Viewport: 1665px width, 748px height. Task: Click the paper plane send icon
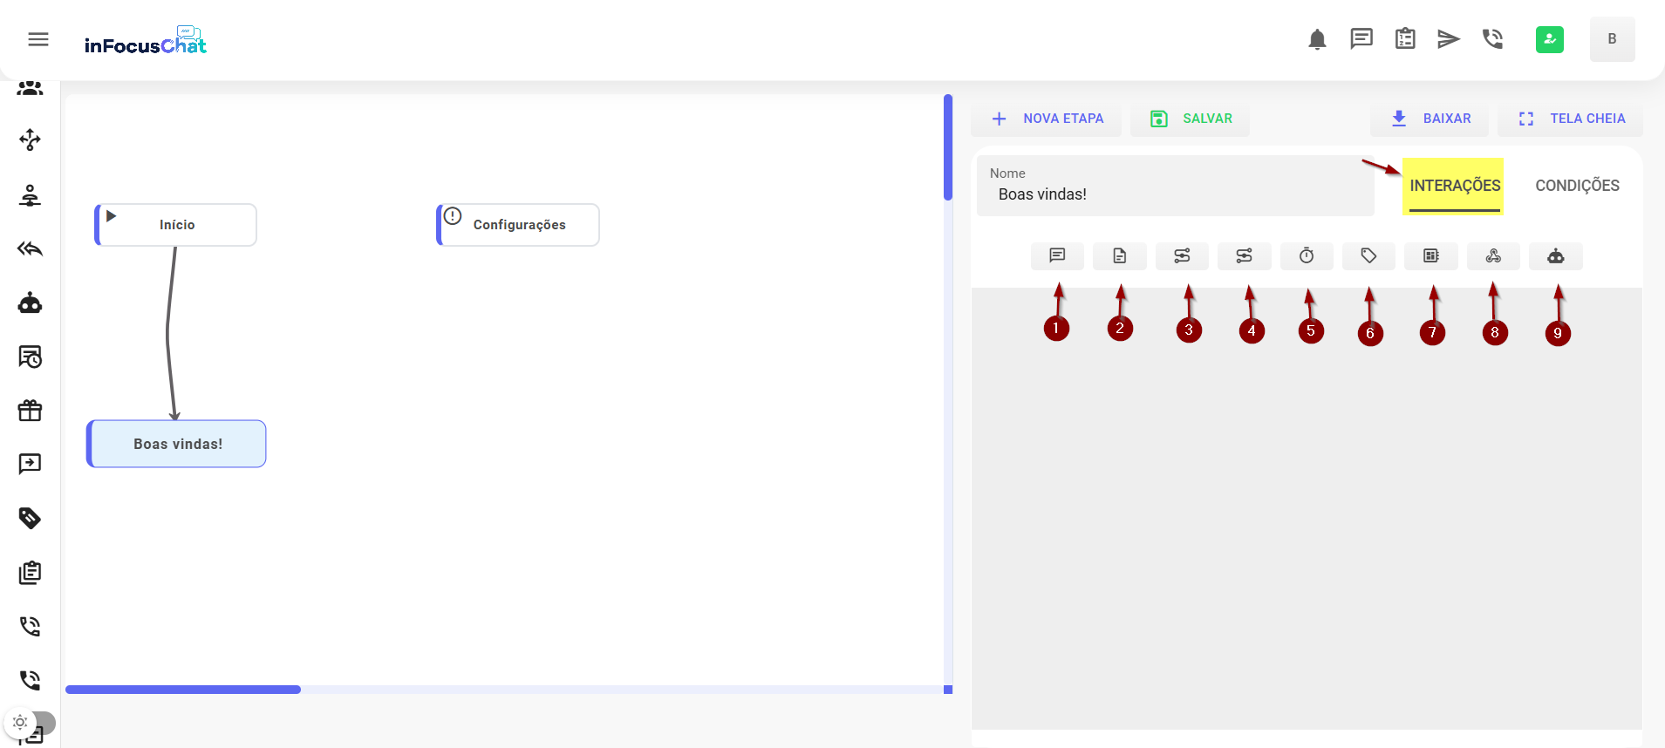pyautogui.click(x=1448, y=39)
